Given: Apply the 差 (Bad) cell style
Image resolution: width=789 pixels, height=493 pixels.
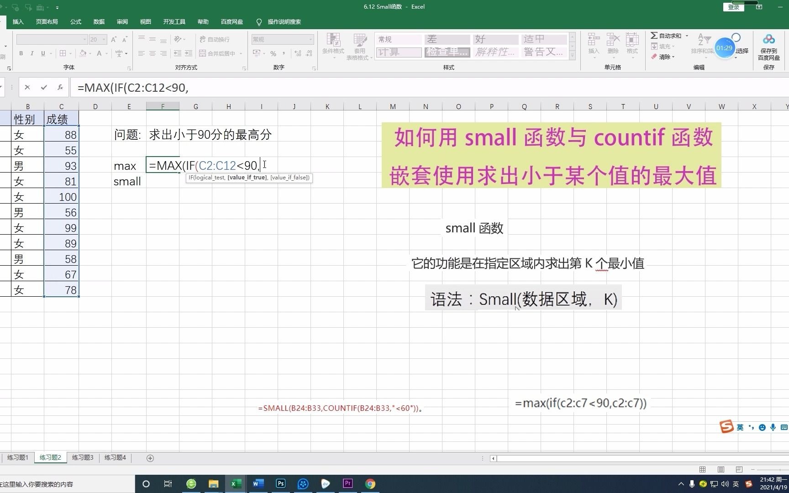Looking at the screenshot, I should 447,39.
